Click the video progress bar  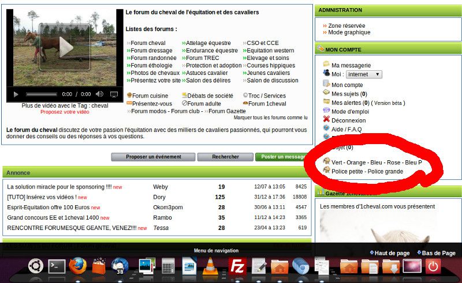point(41,94)
